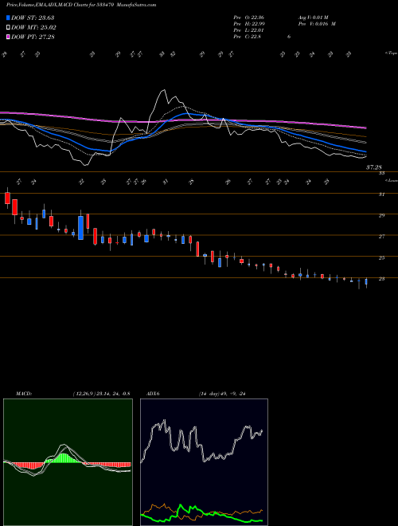Click the large blue candlestick near 27-29

[x=80, y=228]
